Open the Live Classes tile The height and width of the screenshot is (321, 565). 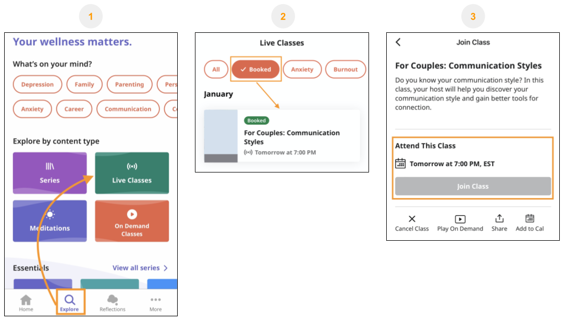(132, 173)
